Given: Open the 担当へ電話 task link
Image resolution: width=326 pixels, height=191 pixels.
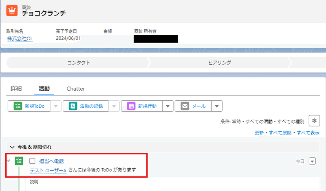Looking at the screenshot, I should pyautogui.click(x=51, y=161).
